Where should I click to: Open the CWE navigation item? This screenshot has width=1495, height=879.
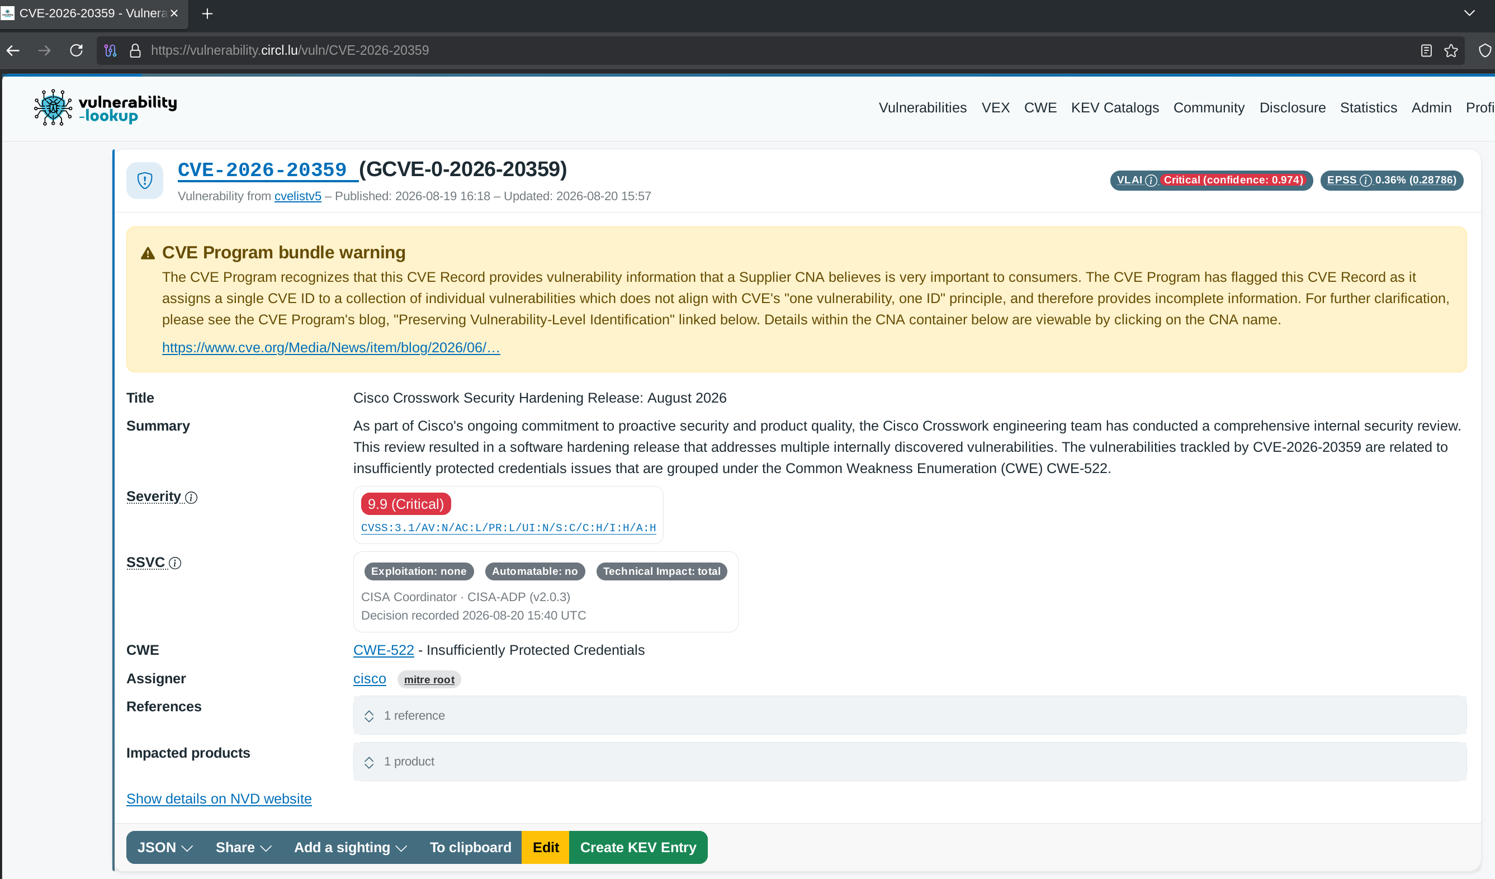tap(1040, 107)
